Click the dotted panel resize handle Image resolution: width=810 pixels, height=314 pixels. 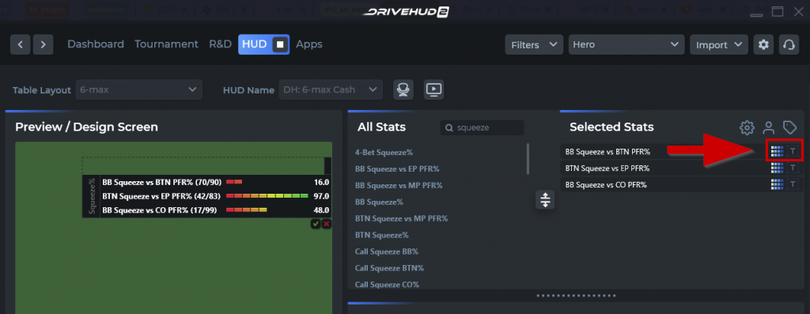click(x=576, y=296)
